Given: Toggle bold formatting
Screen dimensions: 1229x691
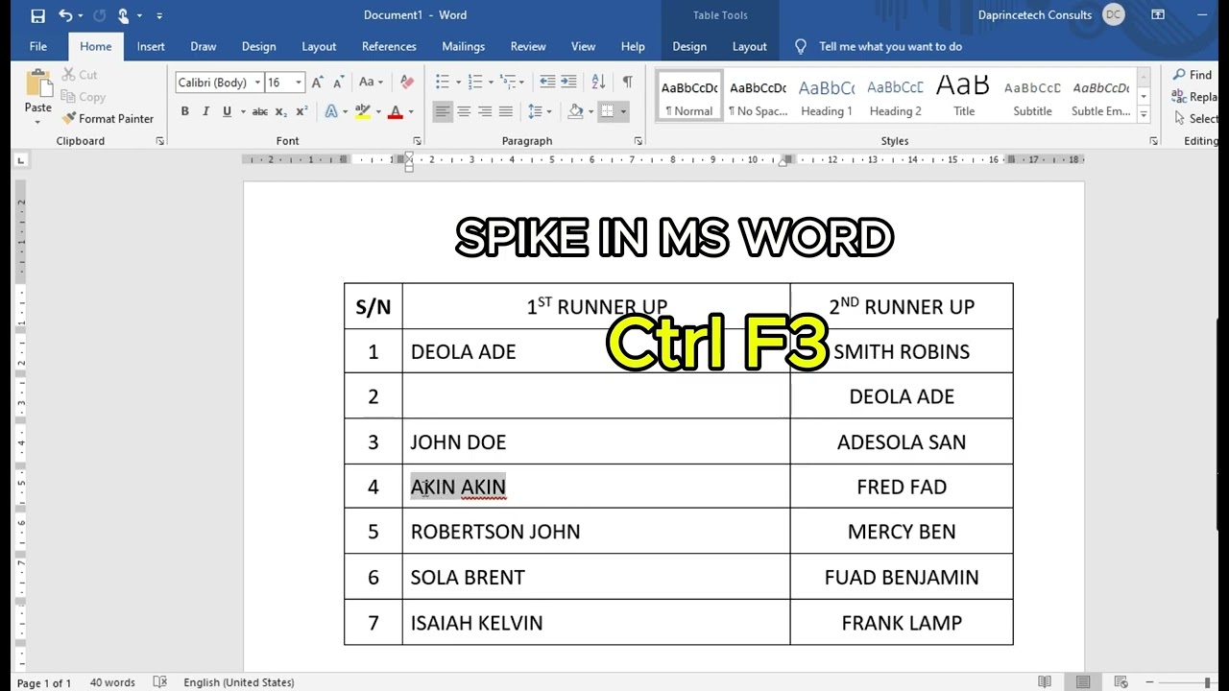Looking at the screenshot, I should (x=185, y=112).
